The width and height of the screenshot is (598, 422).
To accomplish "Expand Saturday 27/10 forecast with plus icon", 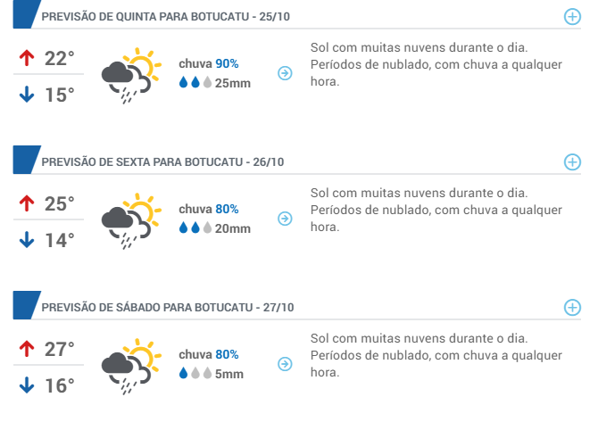I will coord(572,307).
